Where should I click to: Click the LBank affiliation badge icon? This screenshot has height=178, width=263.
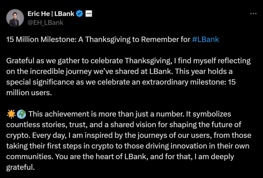point(88,14)
